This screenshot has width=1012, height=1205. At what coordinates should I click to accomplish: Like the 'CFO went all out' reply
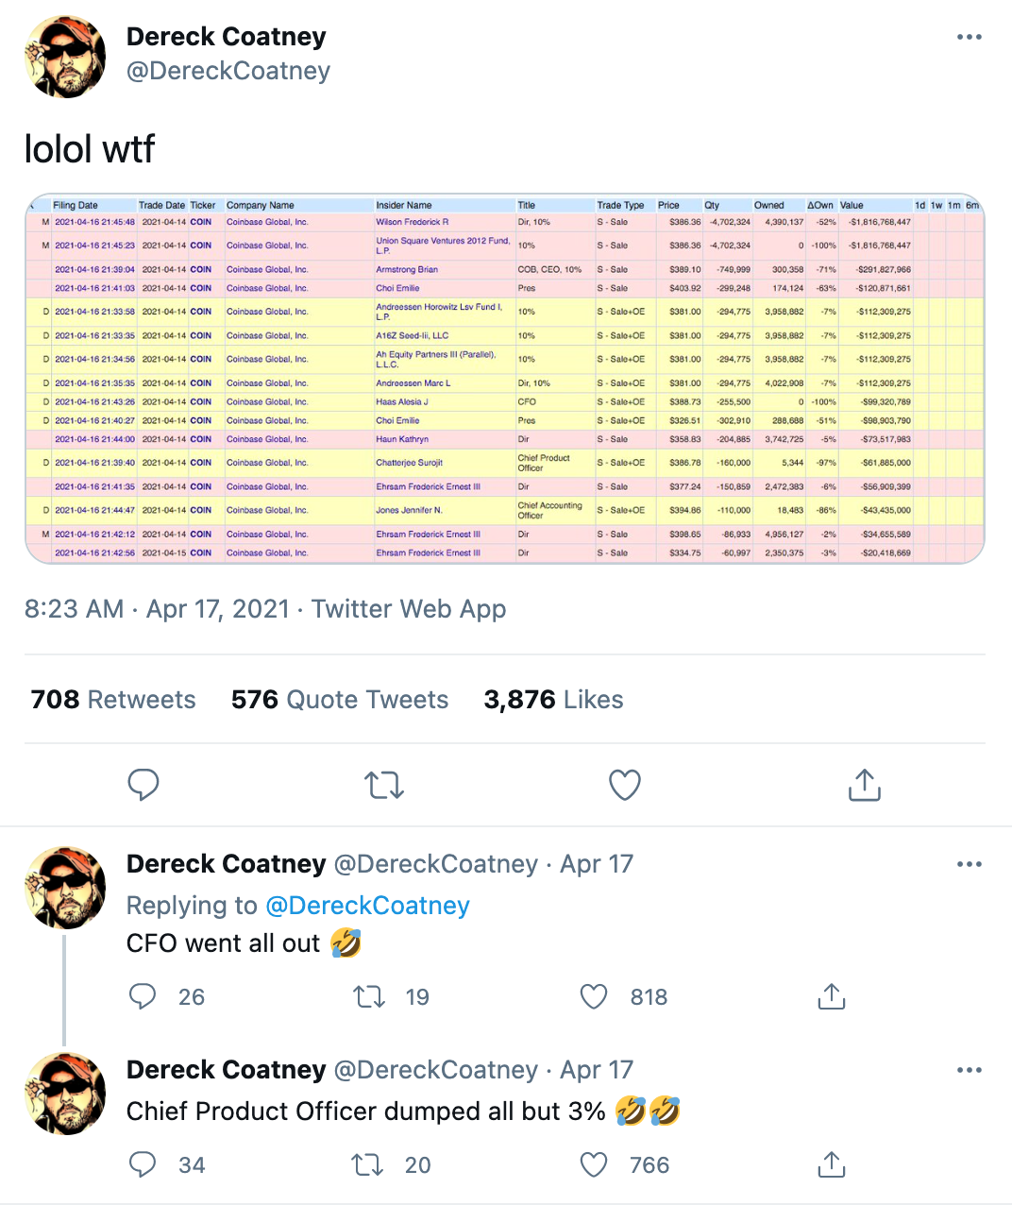click(x=593, y=996)
